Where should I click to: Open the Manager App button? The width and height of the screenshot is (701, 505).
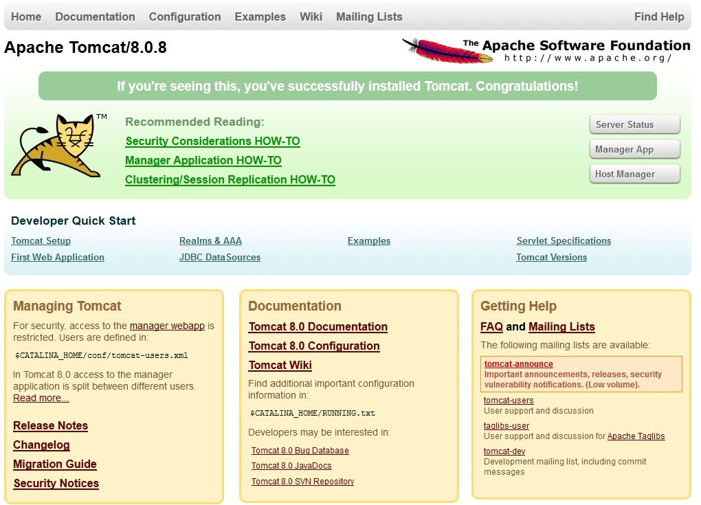(635, 149)
